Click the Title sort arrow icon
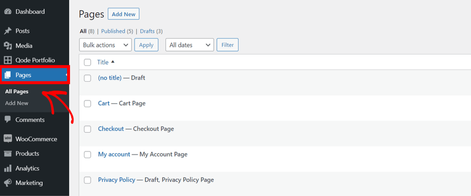The width and height of the screenshot is (471, 196). [112, 62]
